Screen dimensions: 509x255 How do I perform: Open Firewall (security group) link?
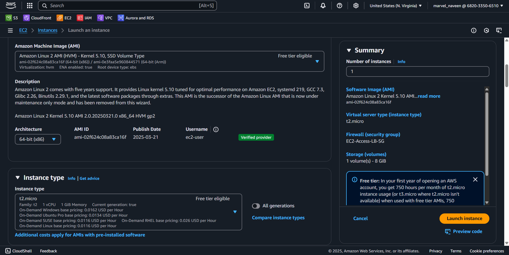point(373,135)
